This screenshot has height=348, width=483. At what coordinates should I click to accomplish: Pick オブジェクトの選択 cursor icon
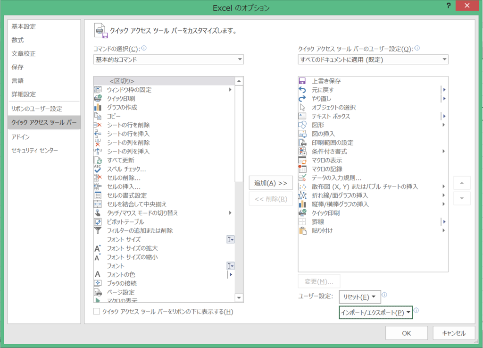pyautogui.click(x=302, y=107)
